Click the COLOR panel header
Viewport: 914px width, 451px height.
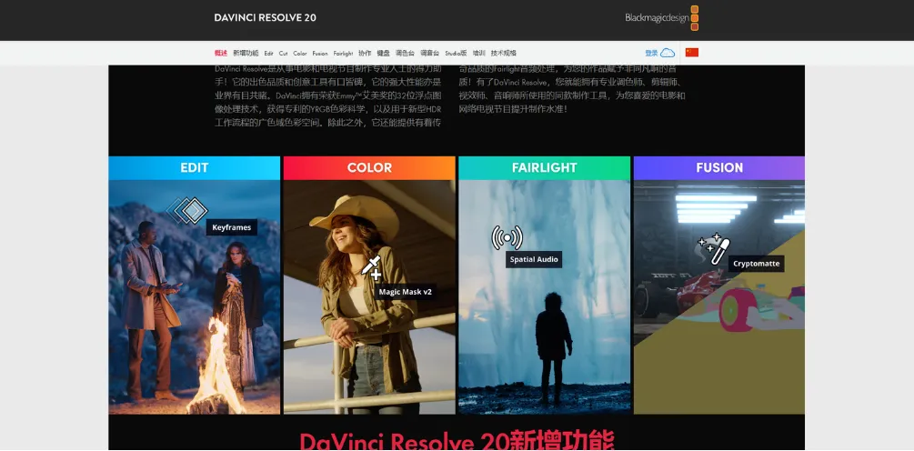tap(369, 168)
